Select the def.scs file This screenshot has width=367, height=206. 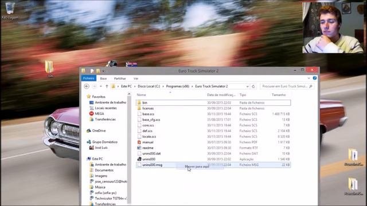coord(213,131)
